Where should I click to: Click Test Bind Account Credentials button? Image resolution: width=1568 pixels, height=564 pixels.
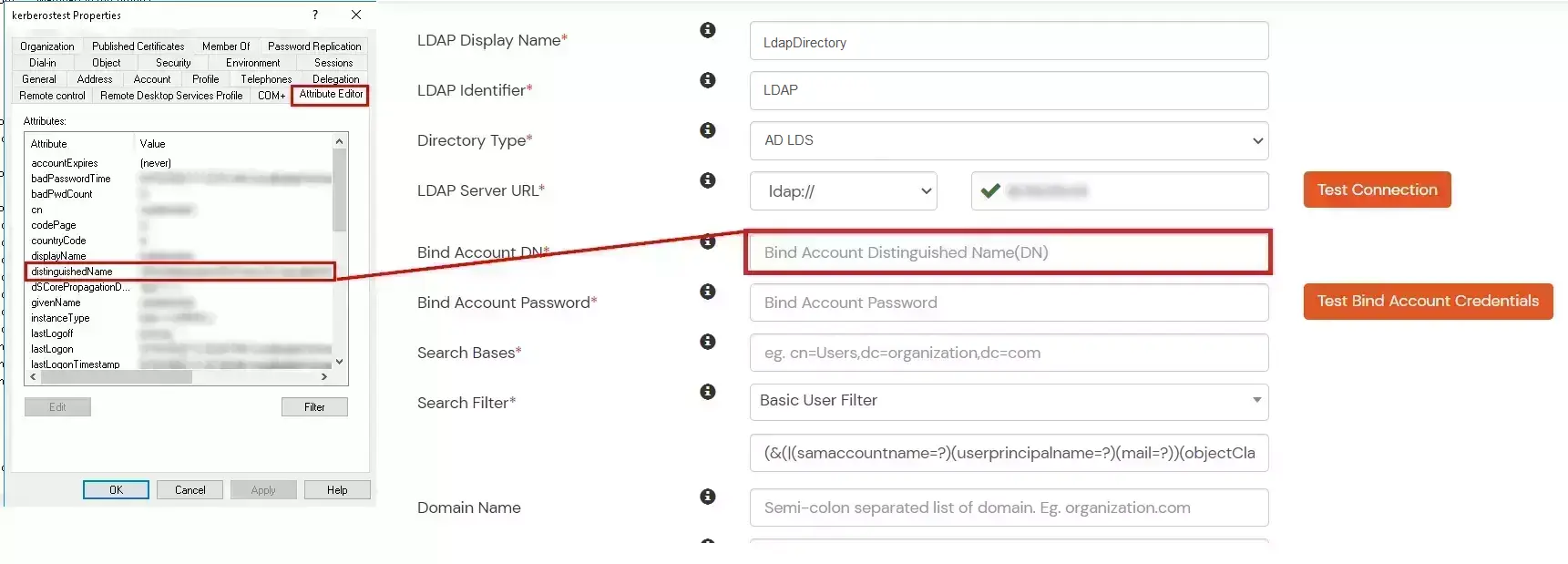(1428, 301)
